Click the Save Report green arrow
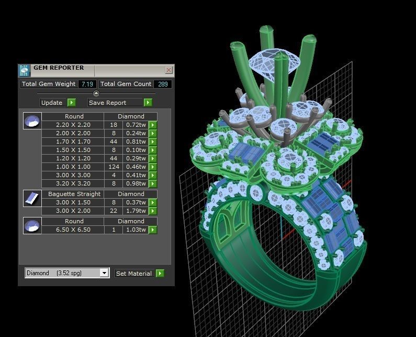The width and height of the screenshot is (416, 337). click(x=148, y=103)
